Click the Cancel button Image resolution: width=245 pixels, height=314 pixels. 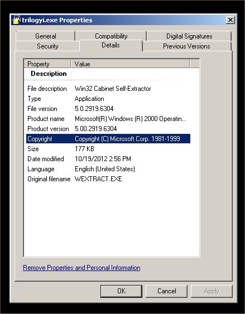(x=166, y=291)
